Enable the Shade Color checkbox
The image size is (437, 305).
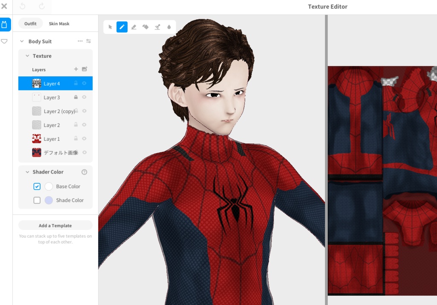point(37,200)
